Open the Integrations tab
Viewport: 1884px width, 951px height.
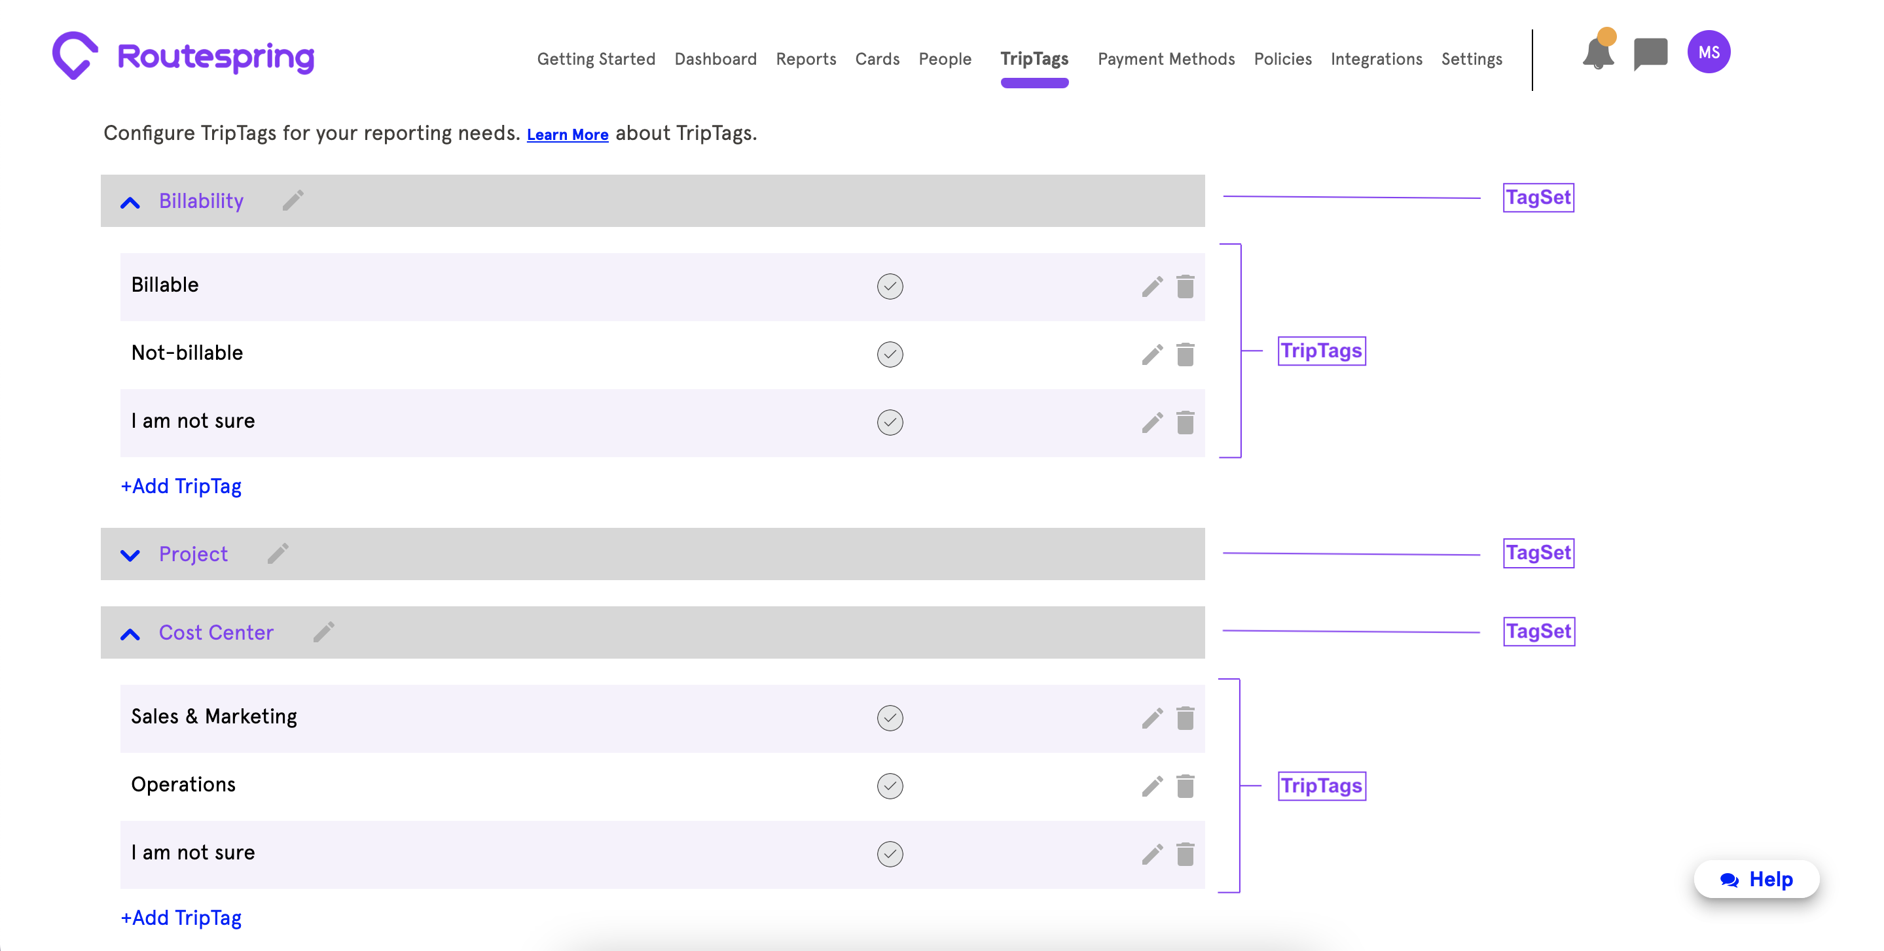pyautogui.click(x=1376, y=58)
